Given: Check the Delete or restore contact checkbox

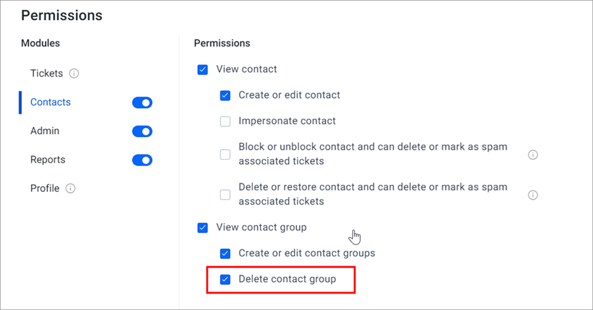Looking at the screenshot, I should 225,195.
